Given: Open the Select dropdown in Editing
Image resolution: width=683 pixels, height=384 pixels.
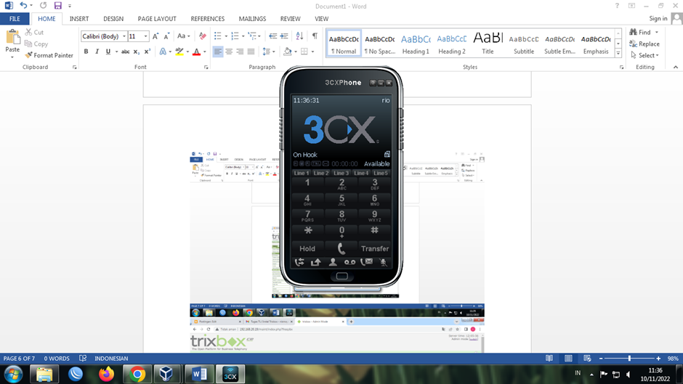Looking at the screenshot, I should (644, 55).
